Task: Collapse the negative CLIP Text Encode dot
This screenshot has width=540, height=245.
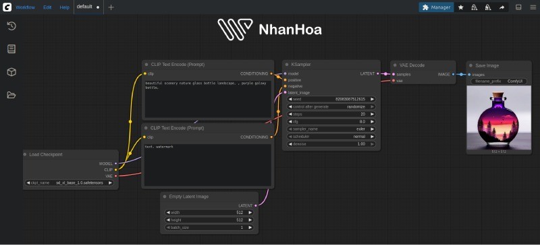Action: [x=146, y=128]
